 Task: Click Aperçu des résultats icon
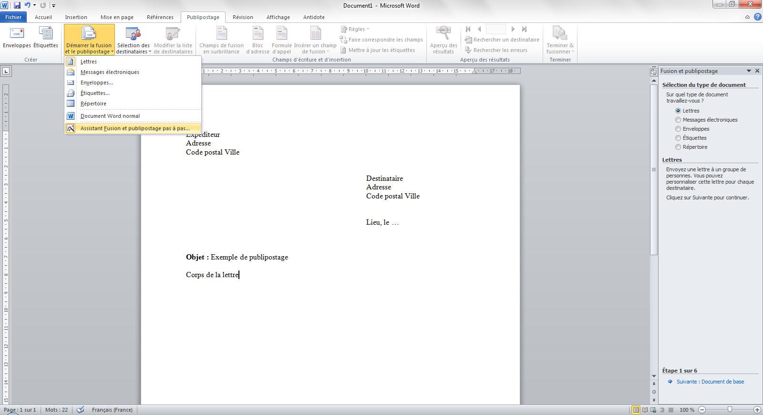click(x=443, y=40)
